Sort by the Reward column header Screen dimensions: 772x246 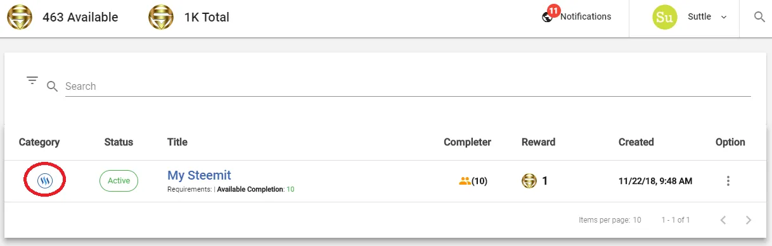coord(538,142)
